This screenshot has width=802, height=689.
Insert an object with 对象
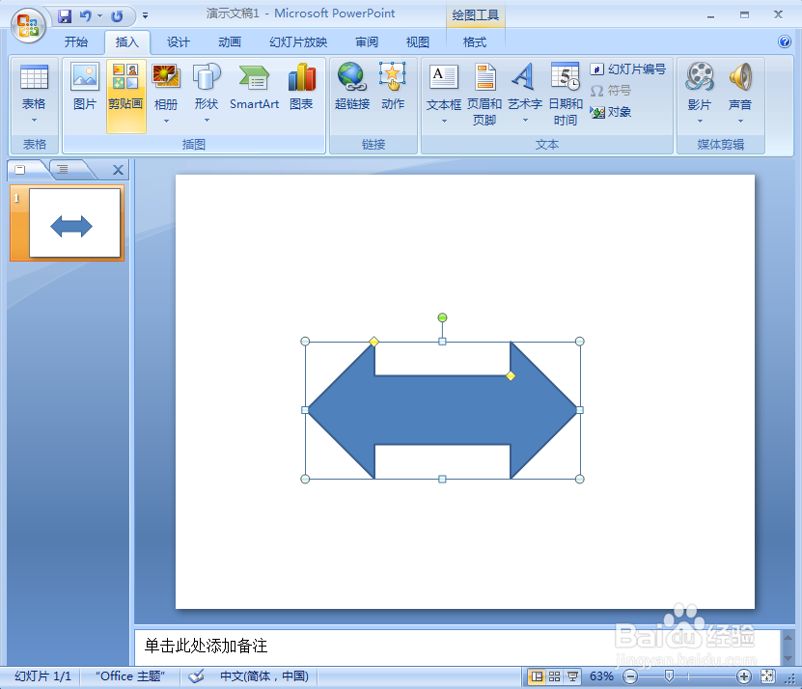coord(611,112)
